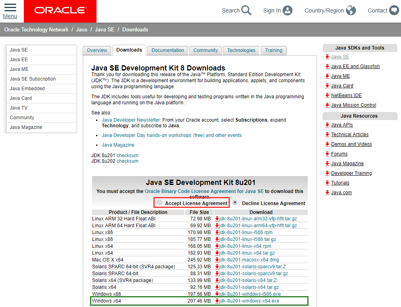The width and height of the screenshot is (401, 307).
Task: Click the Sign In user icon
Action: [x=288, y=10]
